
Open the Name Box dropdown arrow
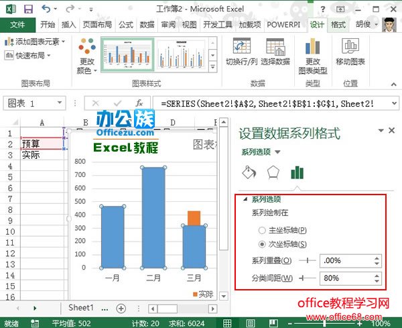click(60, 103)
